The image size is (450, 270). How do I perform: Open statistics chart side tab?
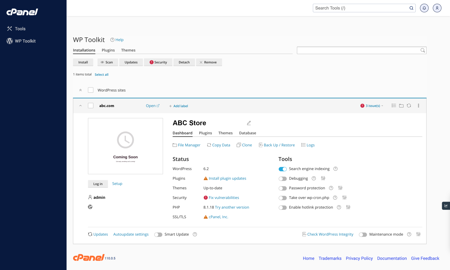[x=446, y=206]
